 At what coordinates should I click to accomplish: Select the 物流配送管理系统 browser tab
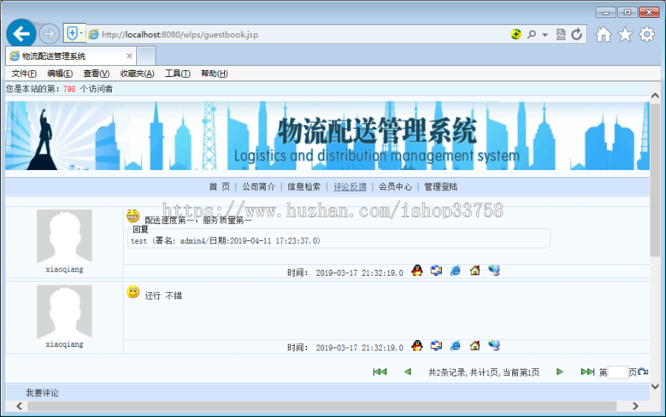click(x=70, y=56)
